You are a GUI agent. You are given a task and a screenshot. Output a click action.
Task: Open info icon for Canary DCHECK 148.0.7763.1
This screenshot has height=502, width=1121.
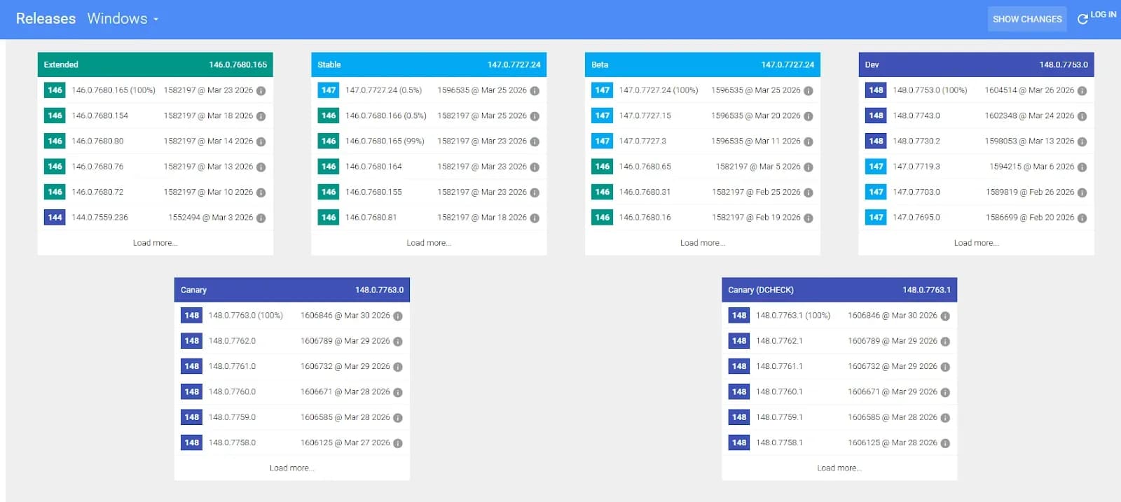click(945, 316)
